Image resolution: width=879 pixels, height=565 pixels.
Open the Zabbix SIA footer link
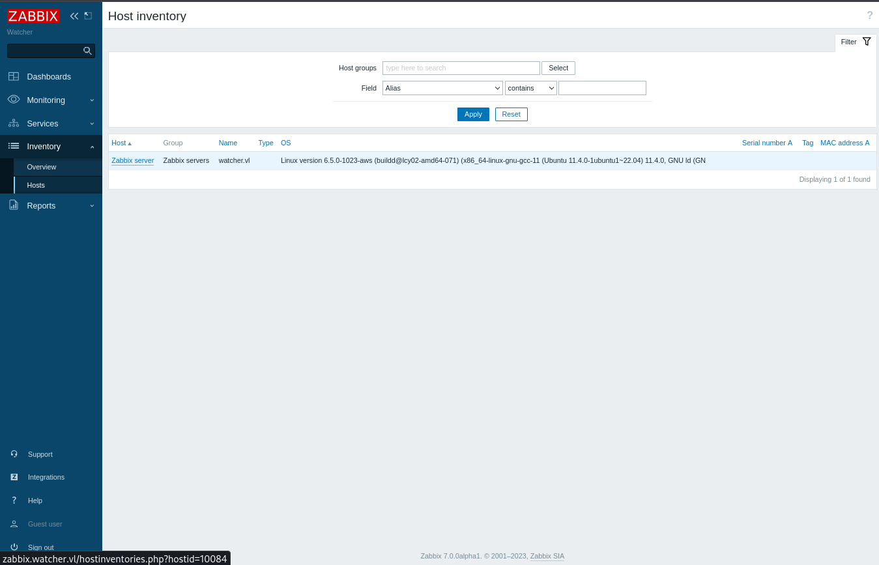547,556
